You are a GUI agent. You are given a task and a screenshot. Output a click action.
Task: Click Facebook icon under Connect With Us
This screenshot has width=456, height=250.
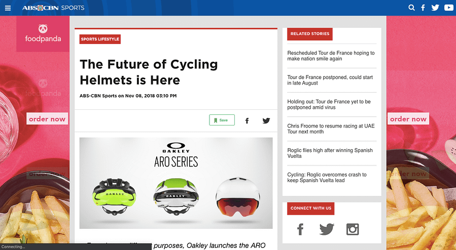pyautogui.click(x=300, y=229)
